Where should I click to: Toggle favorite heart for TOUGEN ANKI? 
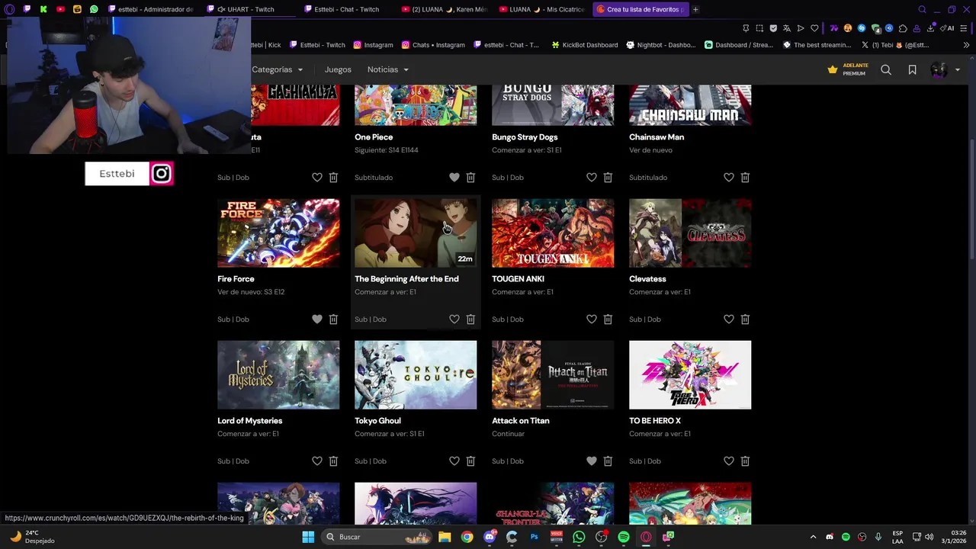[592, 319]
